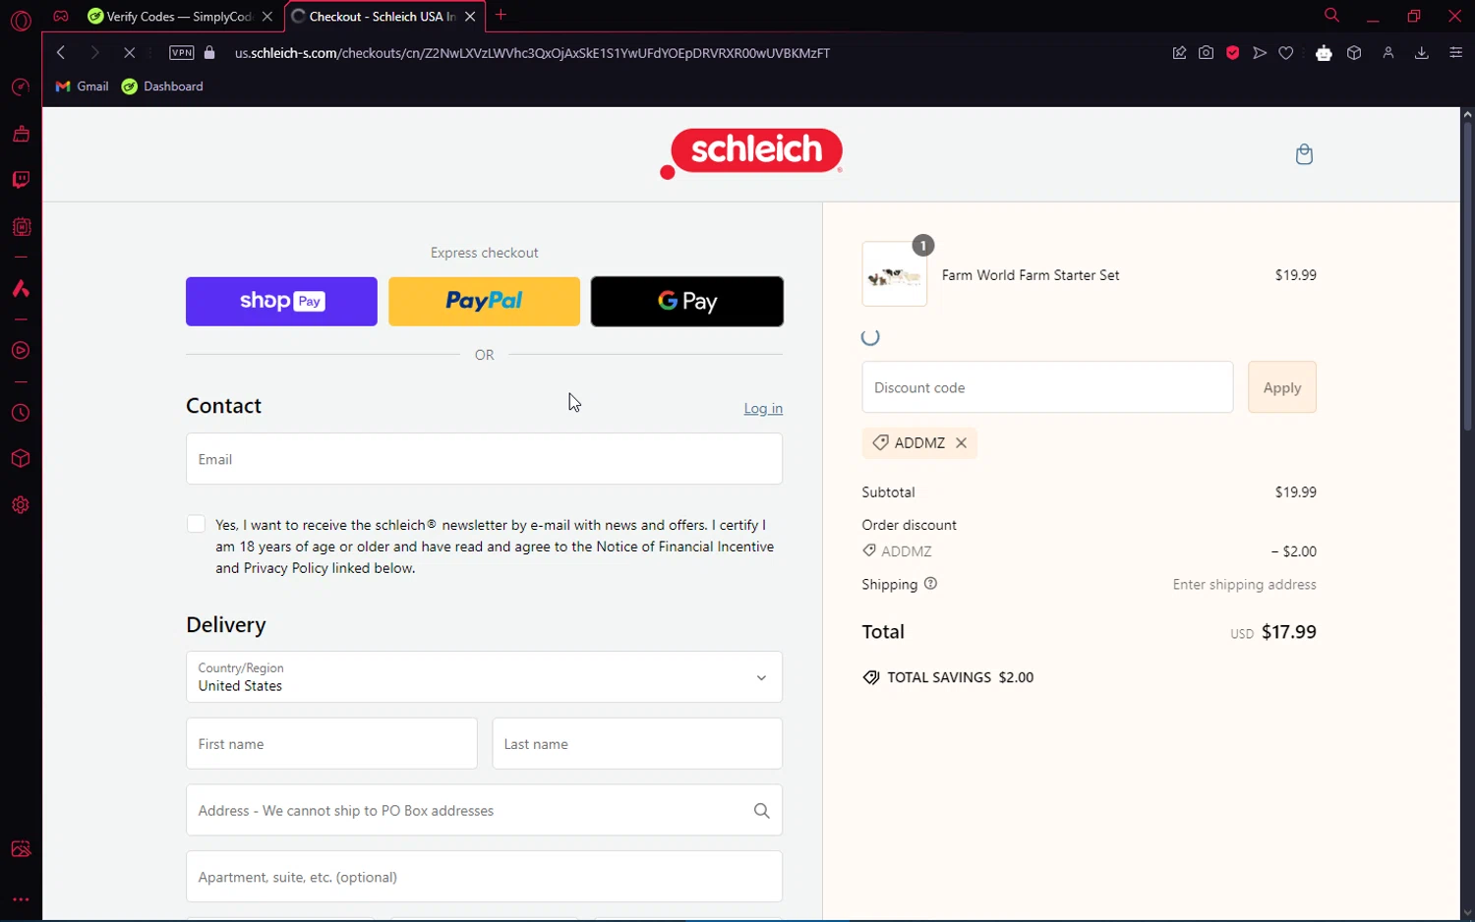Image resolution: width=1475 pixels, height=922 pixels.
Task: Click the schleich logo
Action: click(751, 153)
